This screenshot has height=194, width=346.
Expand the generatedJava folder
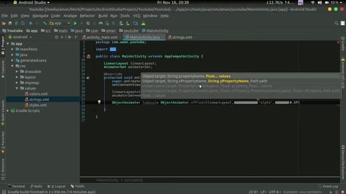click(x=12, y=60)
